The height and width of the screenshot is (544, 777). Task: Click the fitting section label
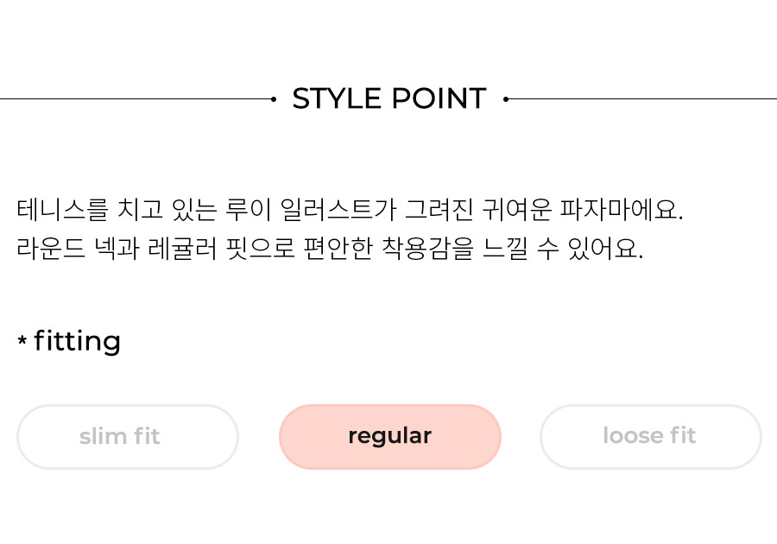(77, 341)
